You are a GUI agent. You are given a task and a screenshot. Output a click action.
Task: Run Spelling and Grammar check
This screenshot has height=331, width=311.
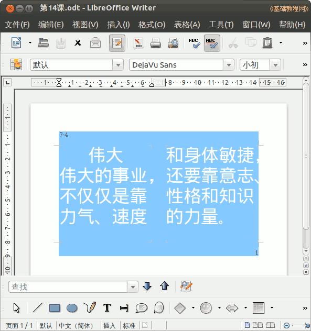(194, 43)
